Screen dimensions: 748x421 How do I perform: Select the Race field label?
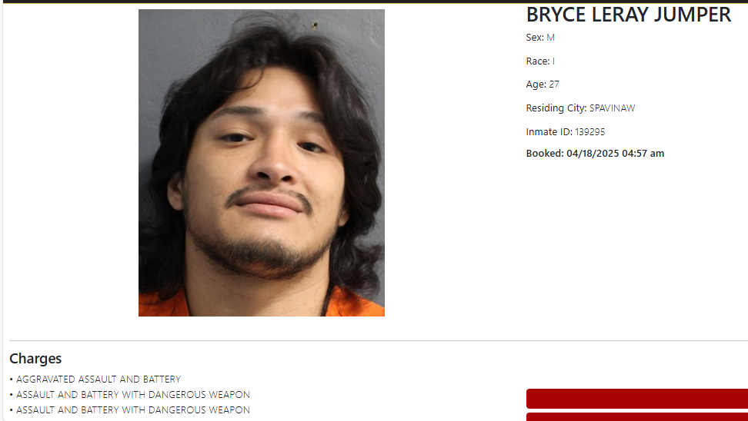tap(538, 61)
